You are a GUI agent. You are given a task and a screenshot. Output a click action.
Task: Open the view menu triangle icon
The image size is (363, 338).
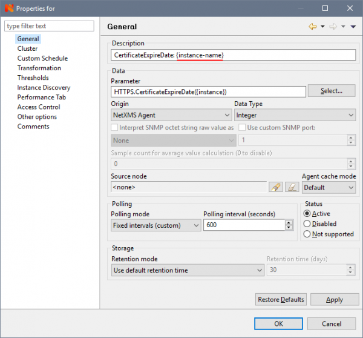pyautogui.click(x=352, y=27)
